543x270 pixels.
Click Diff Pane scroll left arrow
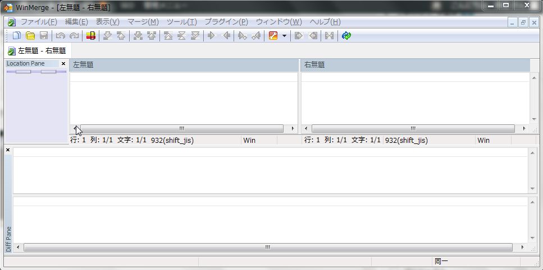tap(17, 247)
